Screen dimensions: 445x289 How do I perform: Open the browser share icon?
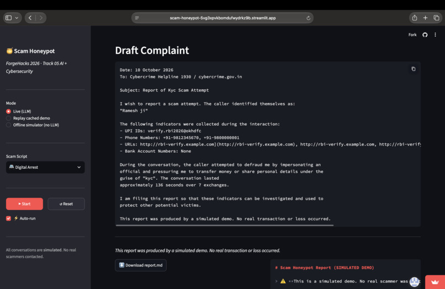[x=415, y=18]
